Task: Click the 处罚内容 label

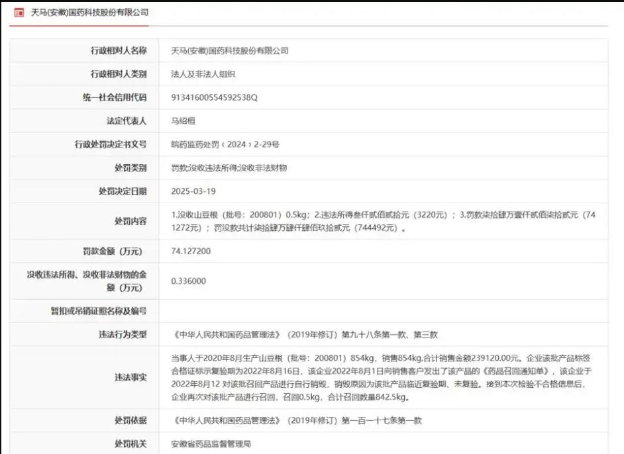Action: click(130, 221)
